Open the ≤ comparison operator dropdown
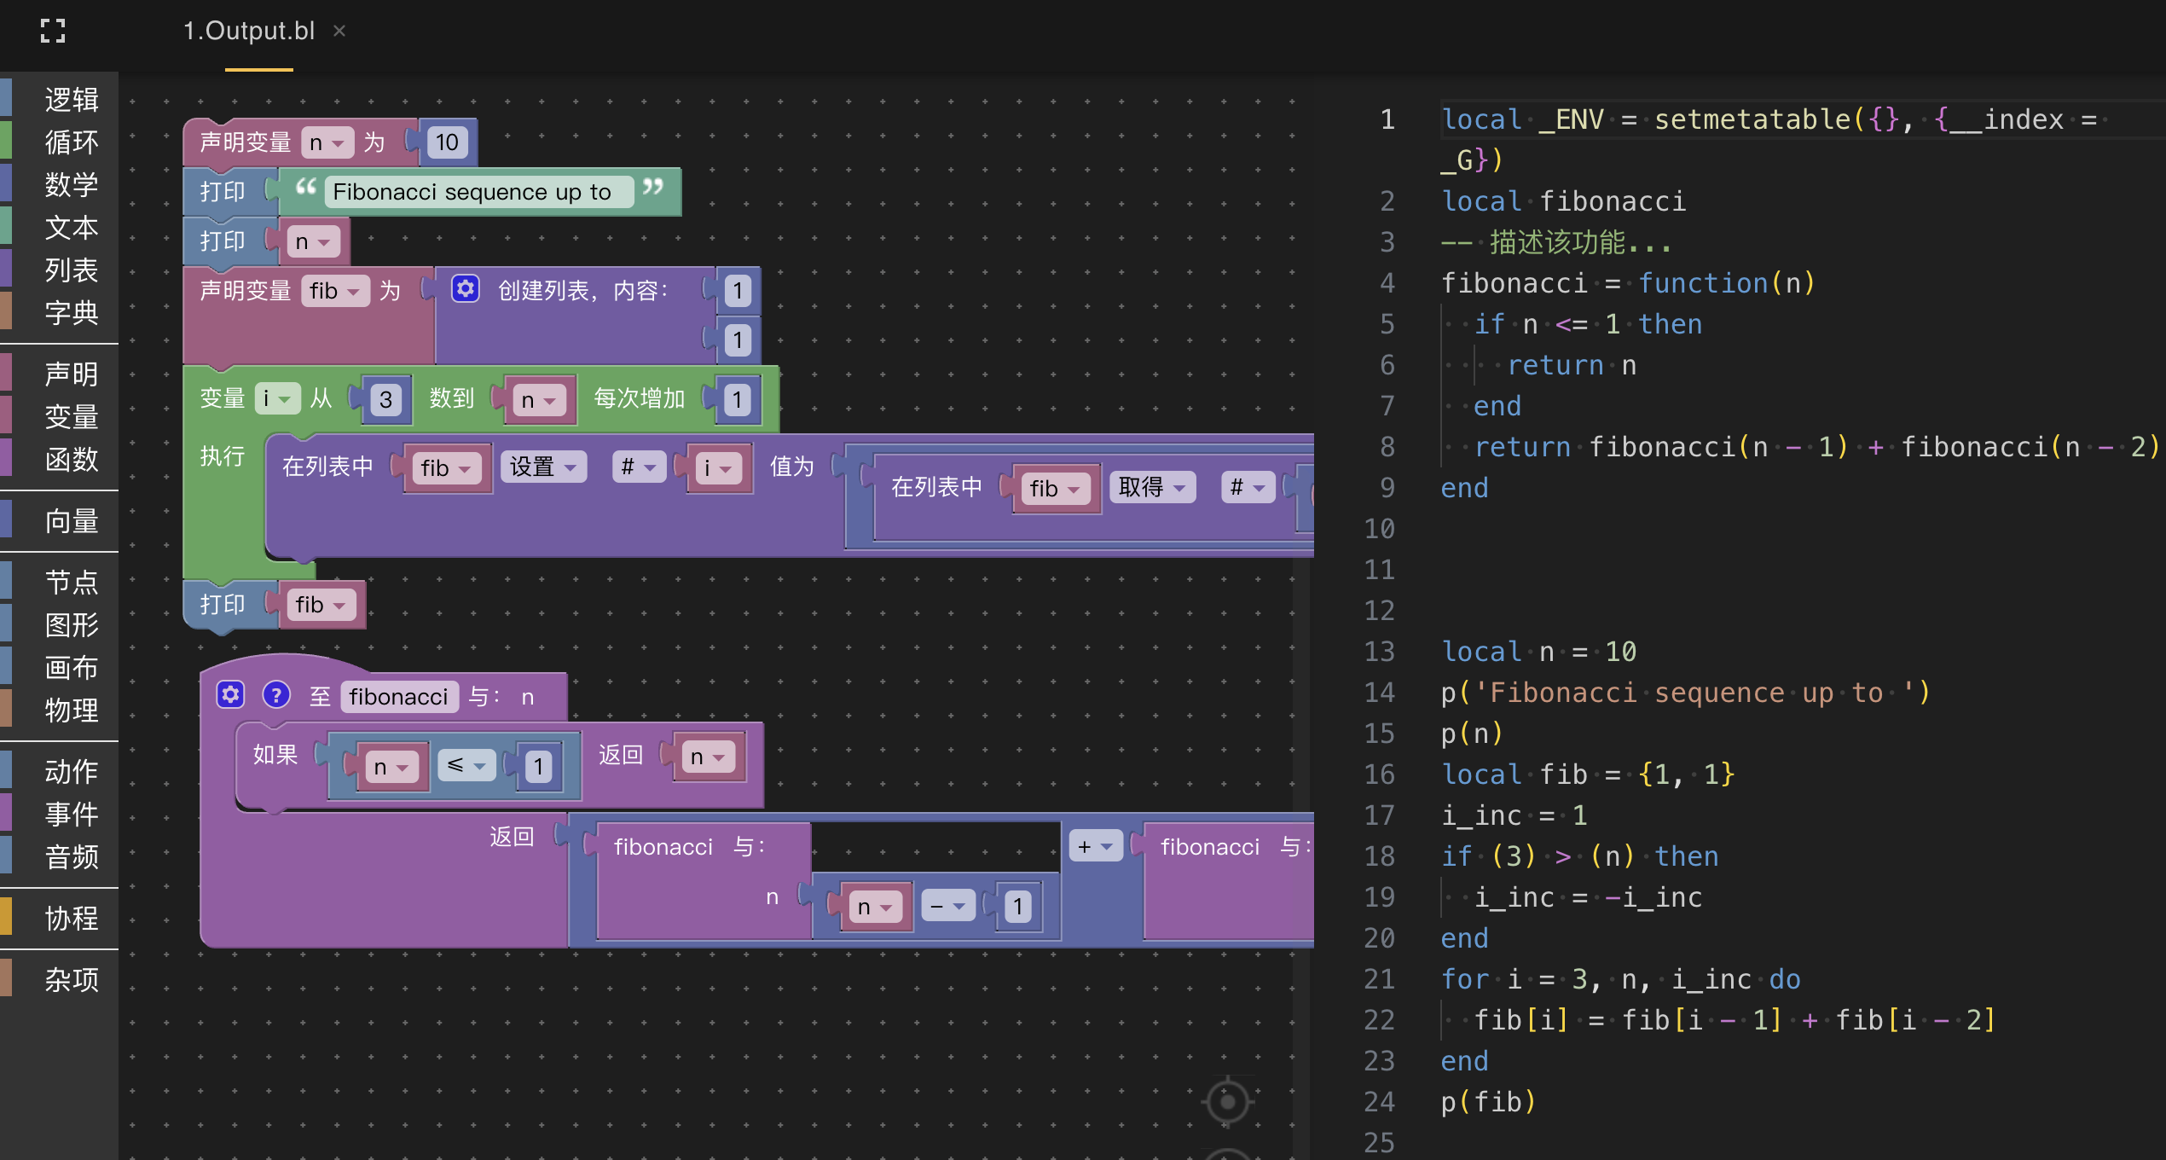Viewport: 2166px width, 1160px height. point(466,765)
